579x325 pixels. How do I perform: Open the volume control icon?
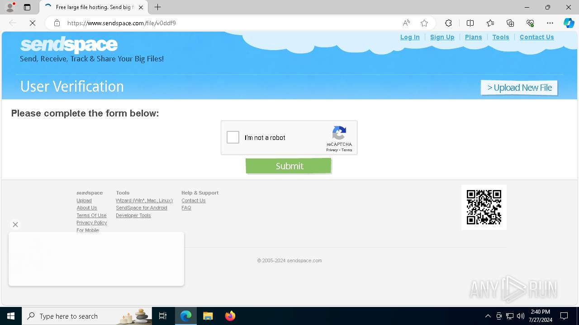pos(520,316)
